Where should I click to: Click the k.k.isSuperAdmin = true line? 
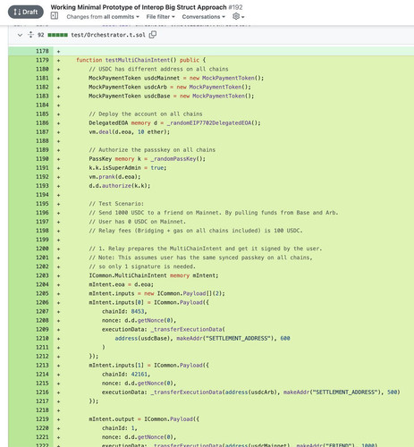click(128, 167)
